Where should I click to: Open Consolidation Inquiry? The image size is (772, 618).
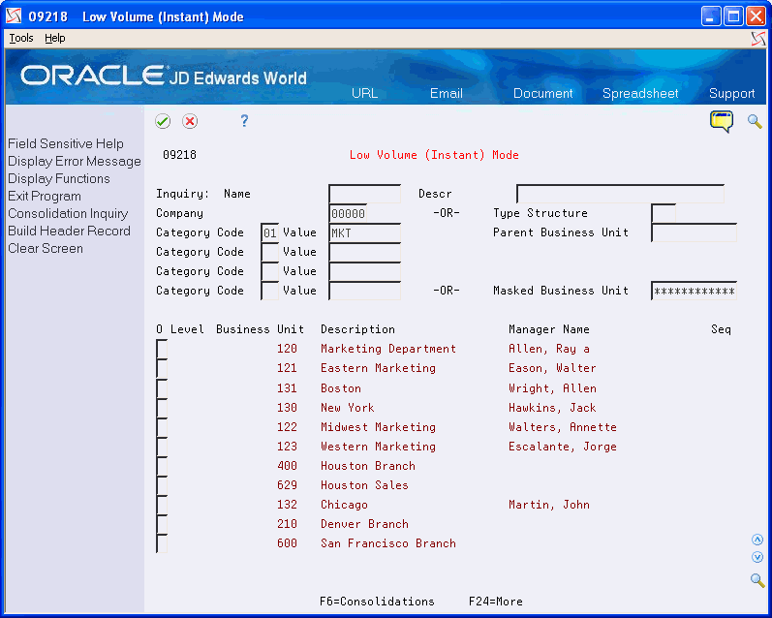coord(68,214)
